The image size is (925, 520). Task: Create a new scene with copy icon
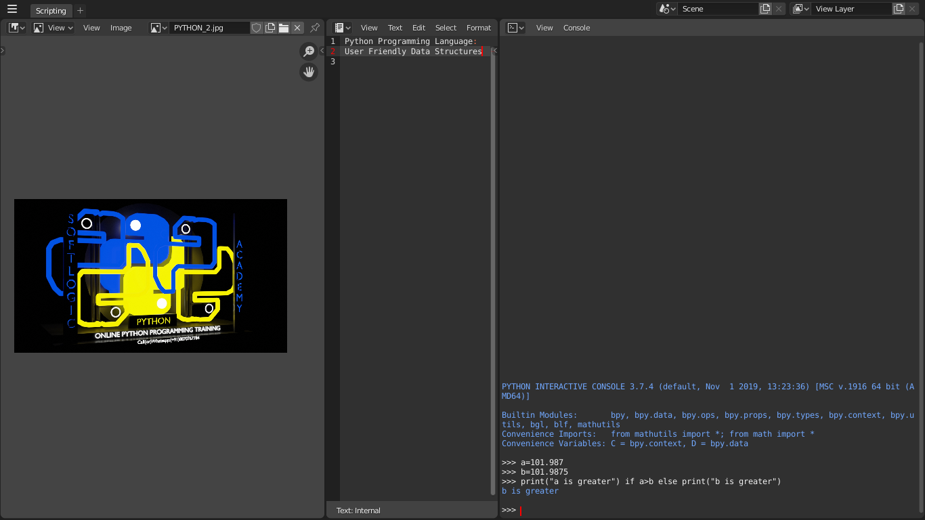coord(765,9)
